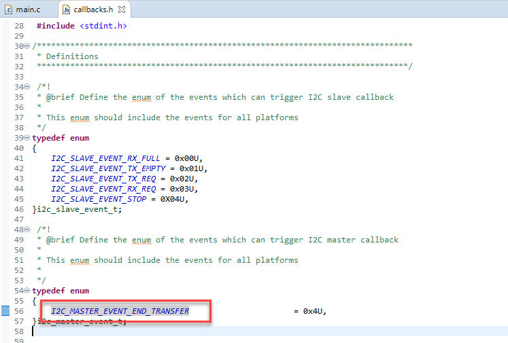Screen dimensions: 508x343
Task: Click the main.c file icon
Action: coord(8,10)
